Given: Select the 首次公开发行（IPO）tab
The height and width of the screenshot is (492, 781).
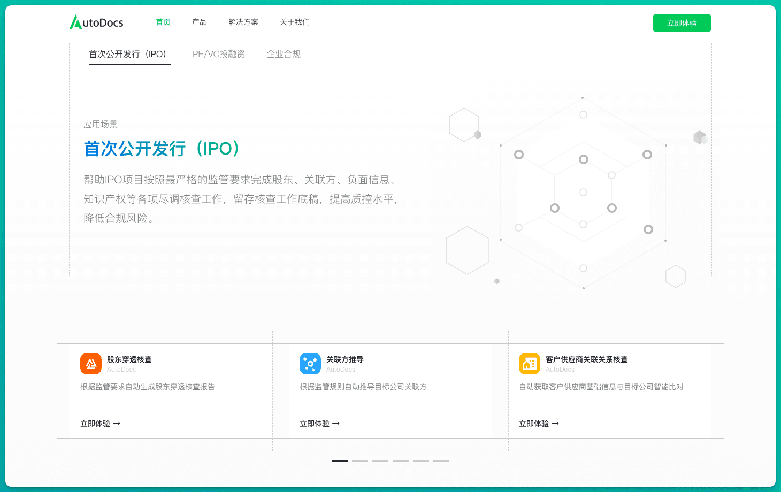Looking at the screenshot, I should pyautogui.click(x=130, y=54).
